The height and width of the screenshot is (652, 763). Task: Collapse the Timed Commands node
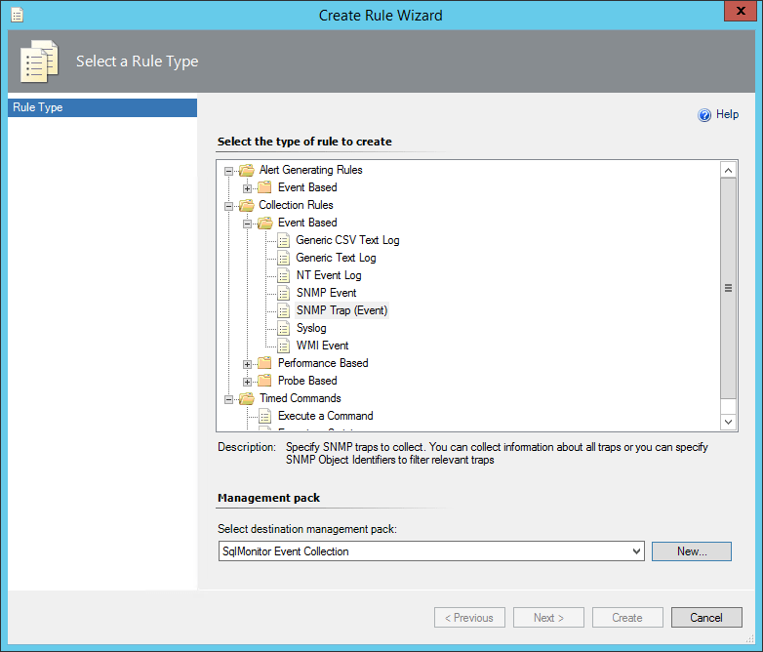pos(228,399)
